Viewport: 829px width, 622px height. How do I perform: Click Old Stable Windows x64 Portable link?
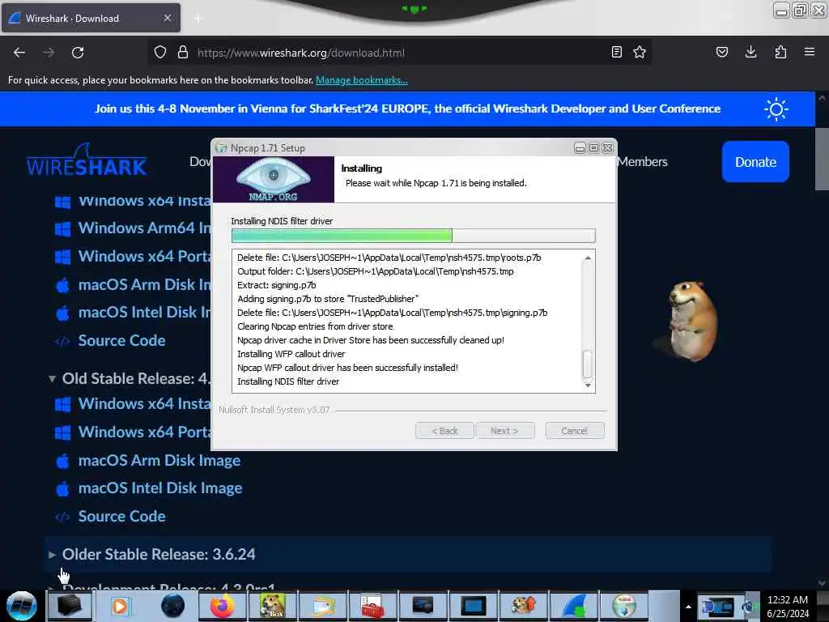144,432
